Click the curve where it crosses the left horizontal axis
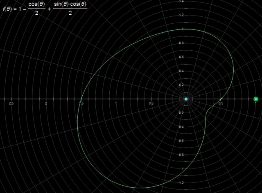This screenshot has width=262, height=193. (81, 99)
